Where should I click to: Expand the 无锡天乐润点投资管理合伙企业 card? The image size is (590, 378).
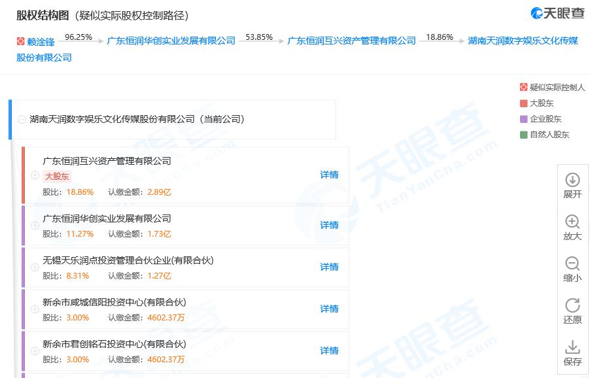click(35, 267)
